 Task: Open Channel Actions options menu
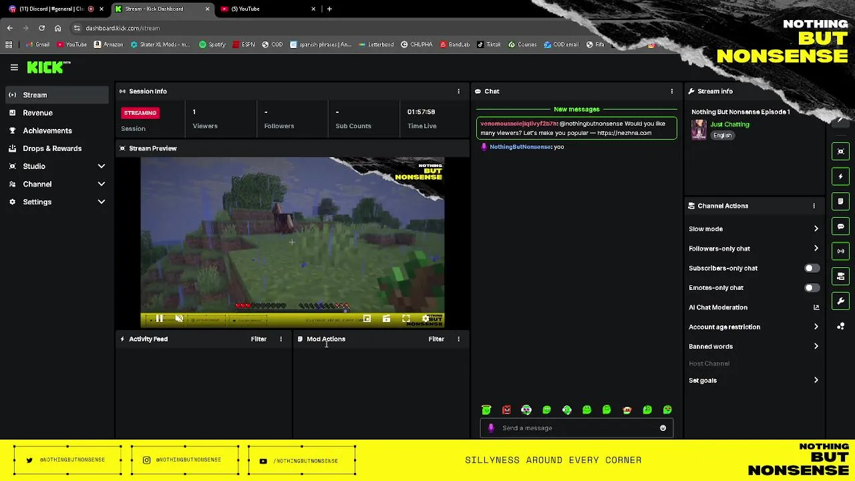pyautogui.click(x=814, y=206)
